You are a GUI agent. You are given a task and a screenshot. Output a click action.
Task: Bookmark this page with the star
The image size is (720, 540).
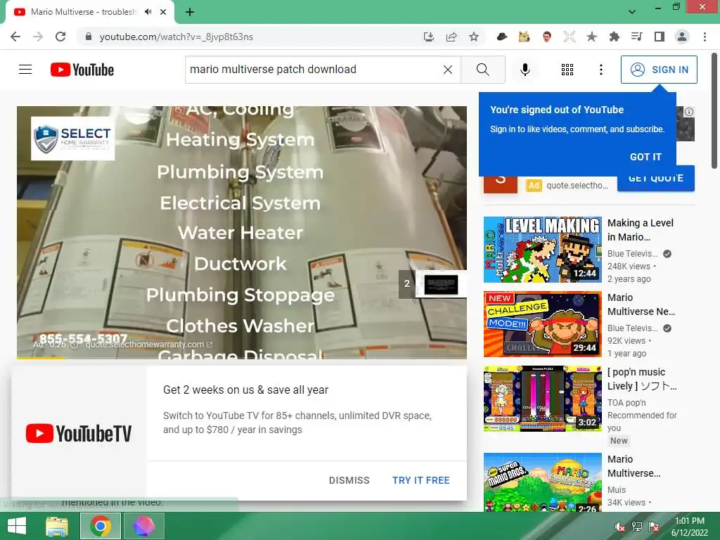[x=474, y=37]
